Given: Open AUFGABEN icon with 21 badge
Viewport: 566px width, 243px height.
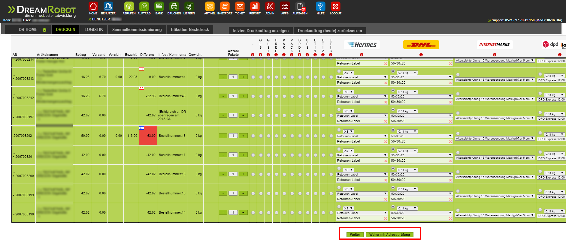Looking at the screenshot, I should coord(300,6).
